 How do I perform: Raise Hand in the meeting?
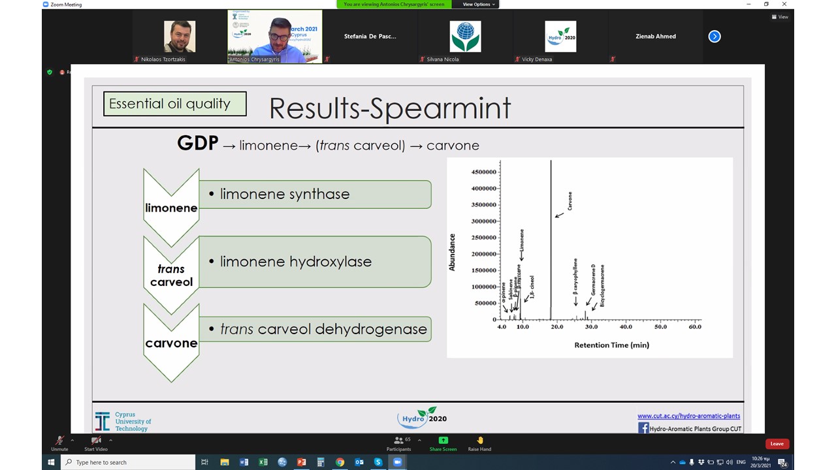pos(479,442)
